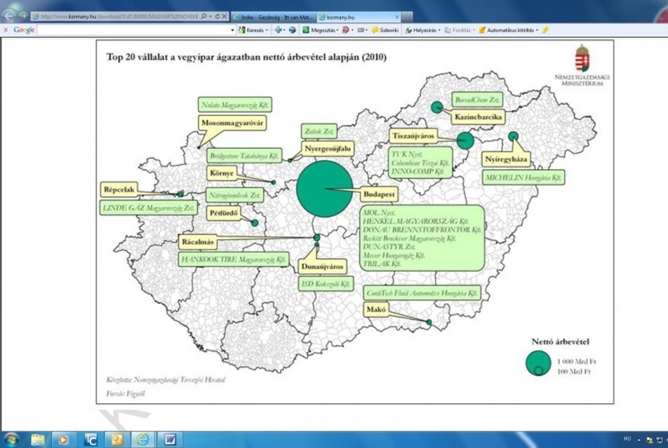
Task: Open the Megosztás dropdown arrow
Action: [x=338, y=30]
